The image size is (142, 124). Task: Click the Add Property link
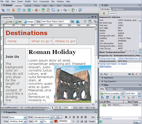(105, 66)
